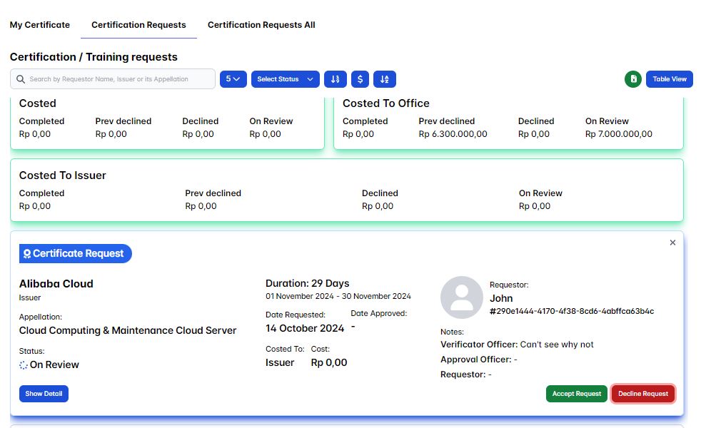Screen dimensions: 701x428
Task: Open Certification Requests All tab
Action: [261, 25]
